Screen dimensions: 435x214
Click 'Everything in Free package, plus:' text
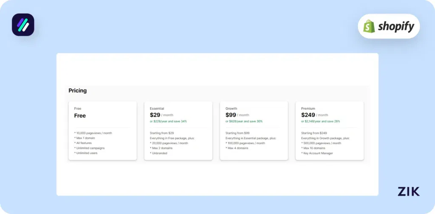click(x=172, y=138)
